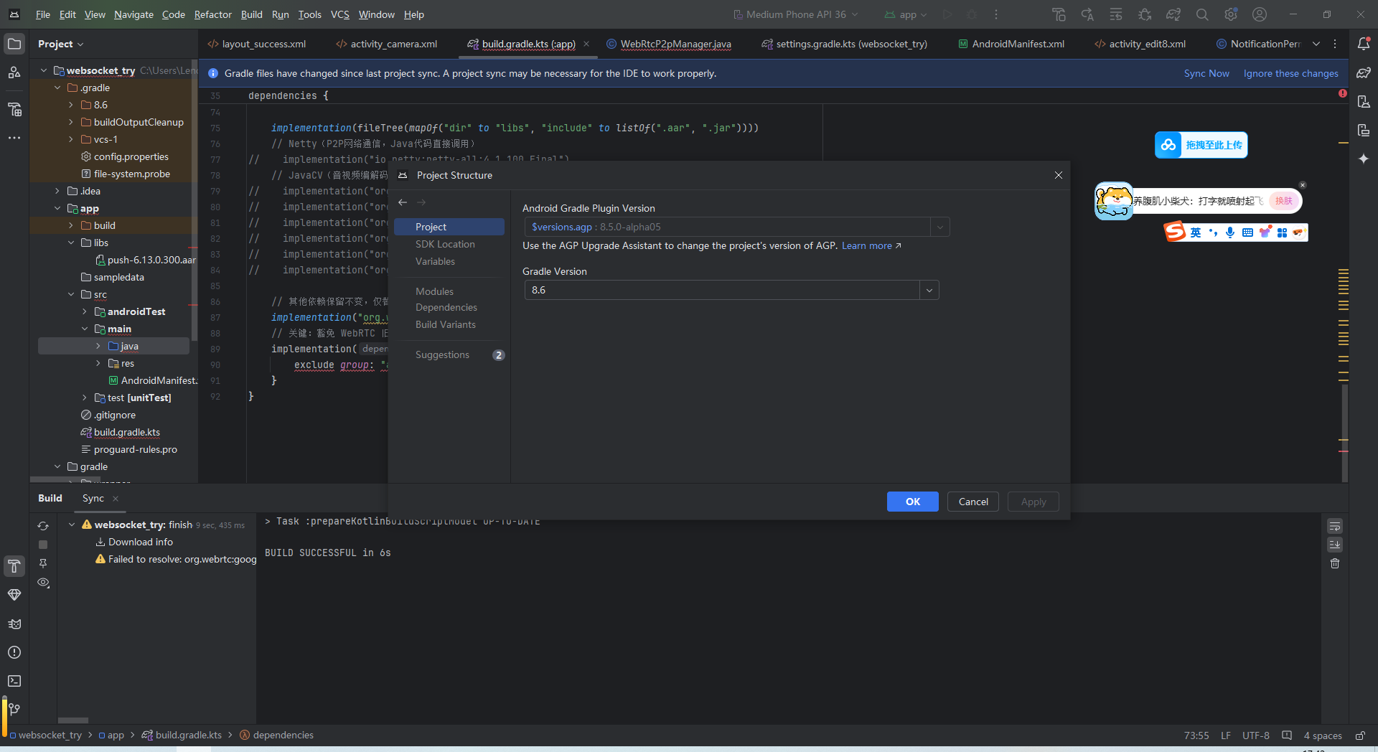The image size is (1378, 752).
Task: Open the Version Control git icon
Action: [x=14, y=709]
